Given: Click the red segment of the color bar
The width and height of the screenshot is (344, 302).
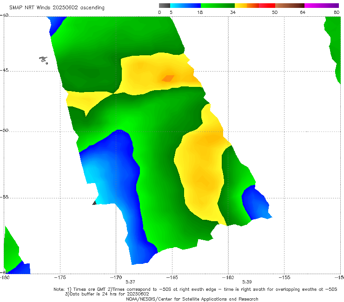Looking at the screenshot, I should coord(267,6).
